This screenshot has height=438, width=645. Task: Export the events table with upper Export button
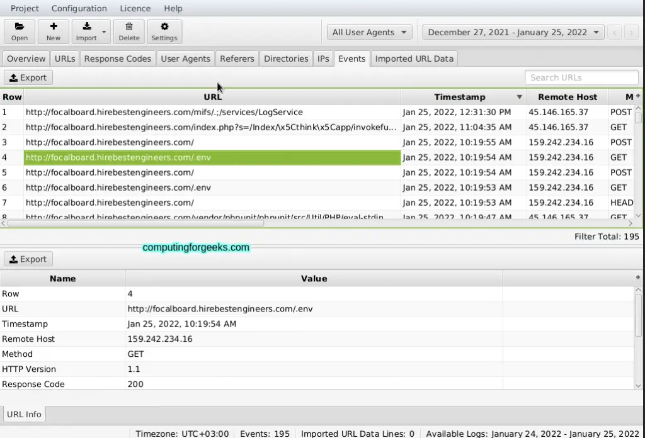pyautogui.click(x=28, y=77)
